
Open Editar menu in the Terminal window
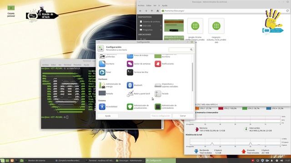coord(53,65)
